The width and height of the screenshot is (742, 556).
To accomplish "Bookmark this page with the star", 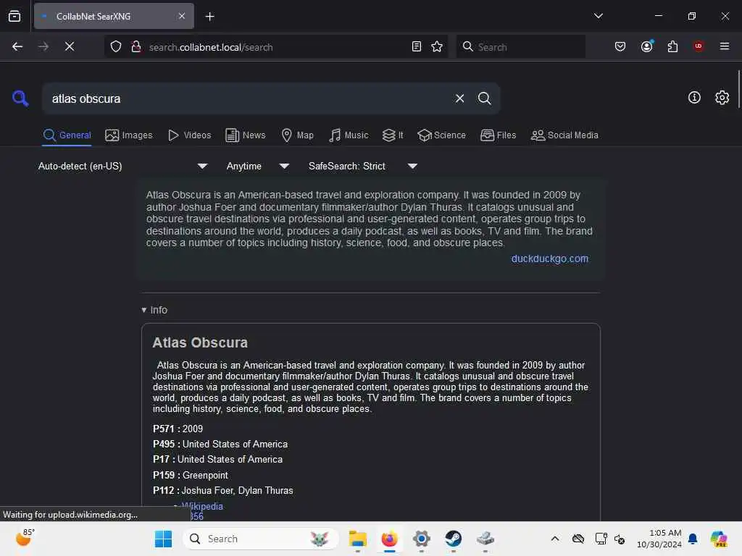I will pos(437,46).
